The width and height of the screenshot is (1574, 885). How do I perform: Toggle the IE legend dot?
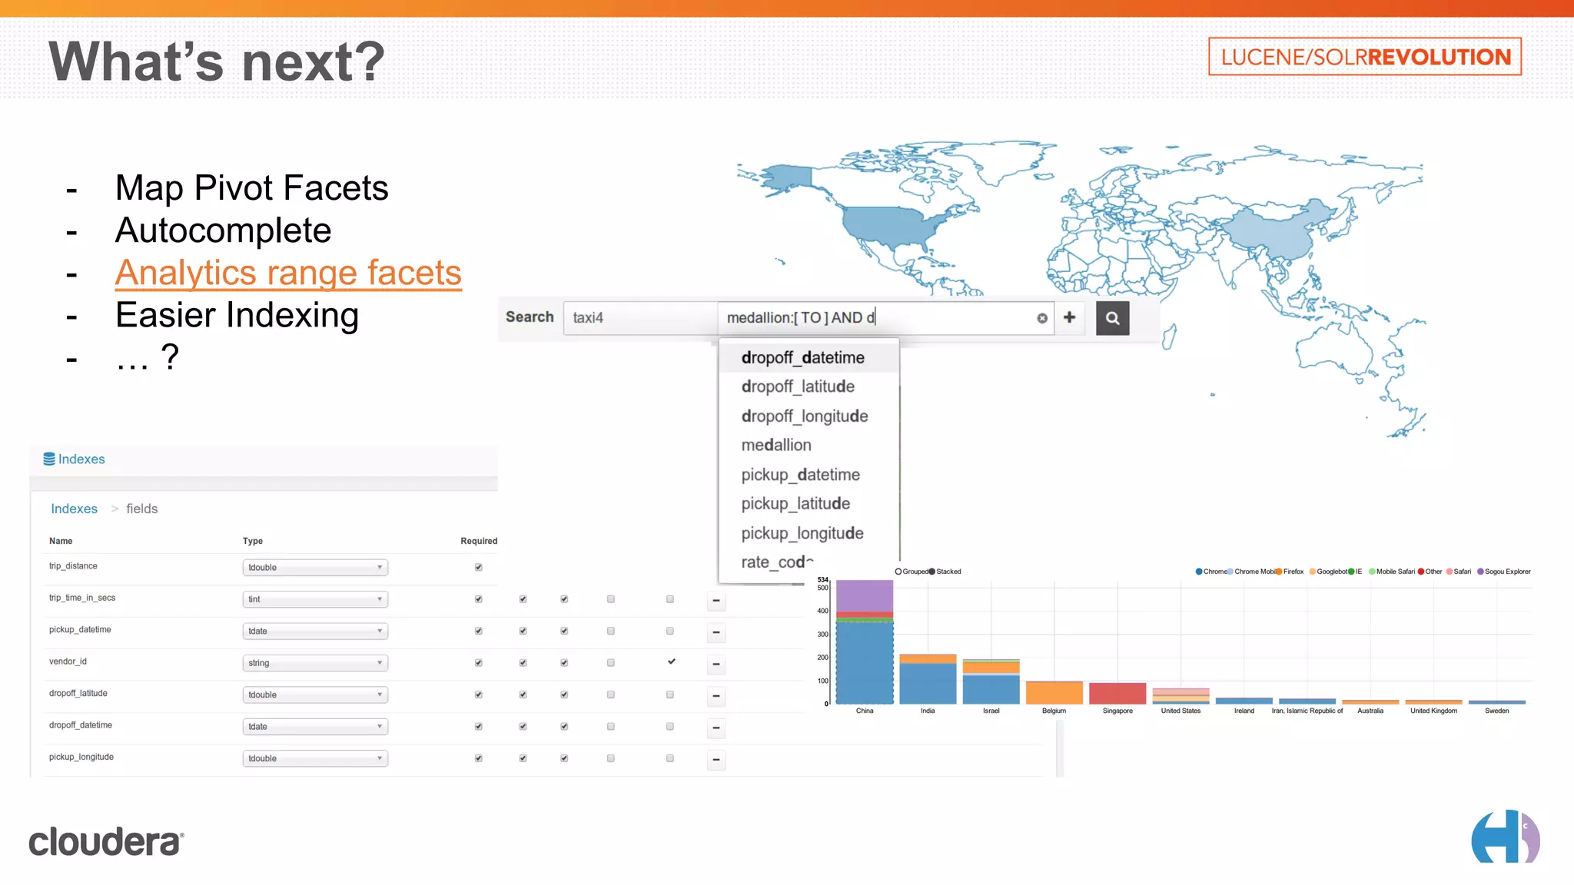(1351, 572)
